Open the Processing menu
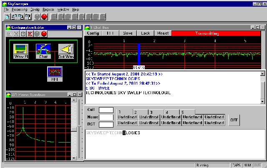The height and width of the screenshot is (168, 267). (20, 10)
